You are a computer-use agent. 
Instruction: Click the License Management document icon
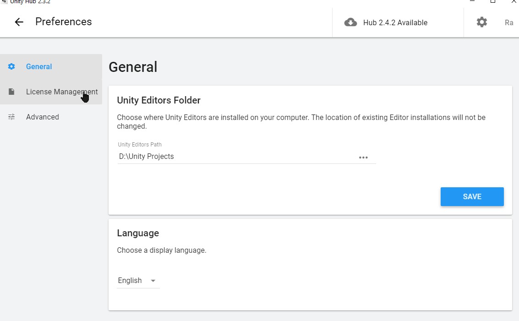coord(11,92)
